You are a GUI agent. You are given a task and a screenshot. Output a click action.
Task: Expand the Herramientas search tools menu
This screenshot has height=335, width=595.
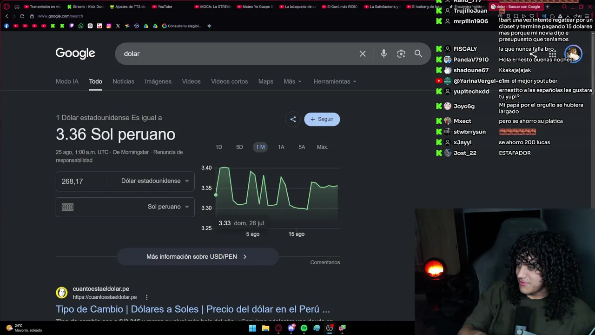pos(335,81)
